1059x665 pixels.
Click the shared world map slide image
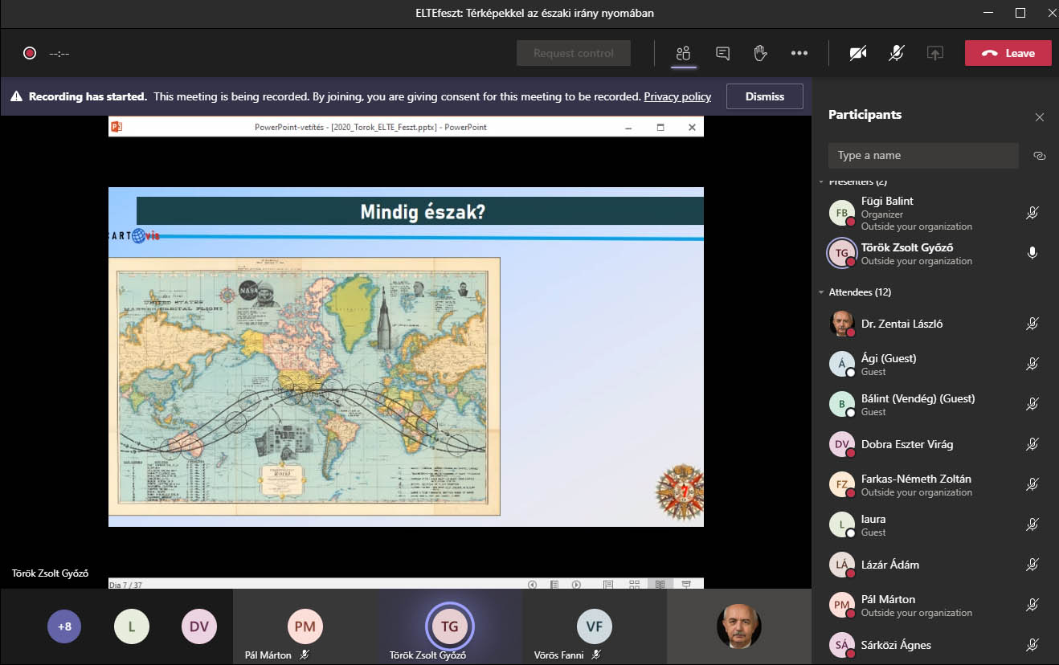(304, 386)
